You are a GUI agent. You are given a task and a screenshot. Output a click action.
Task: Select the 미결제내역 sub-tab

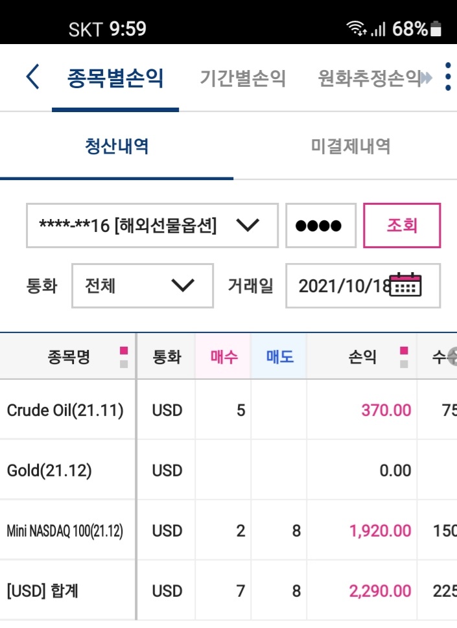point(351,146)
